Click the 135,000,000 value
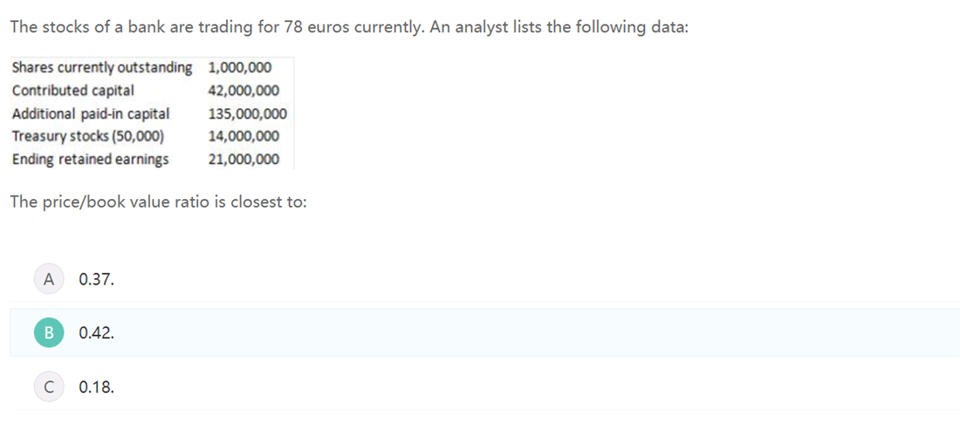960x438 pixels. click(247, 113)
